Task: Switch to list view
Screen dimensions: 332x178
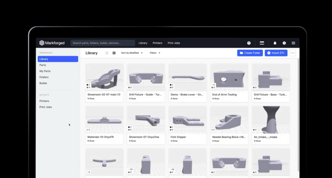Action: coord(107,53)
